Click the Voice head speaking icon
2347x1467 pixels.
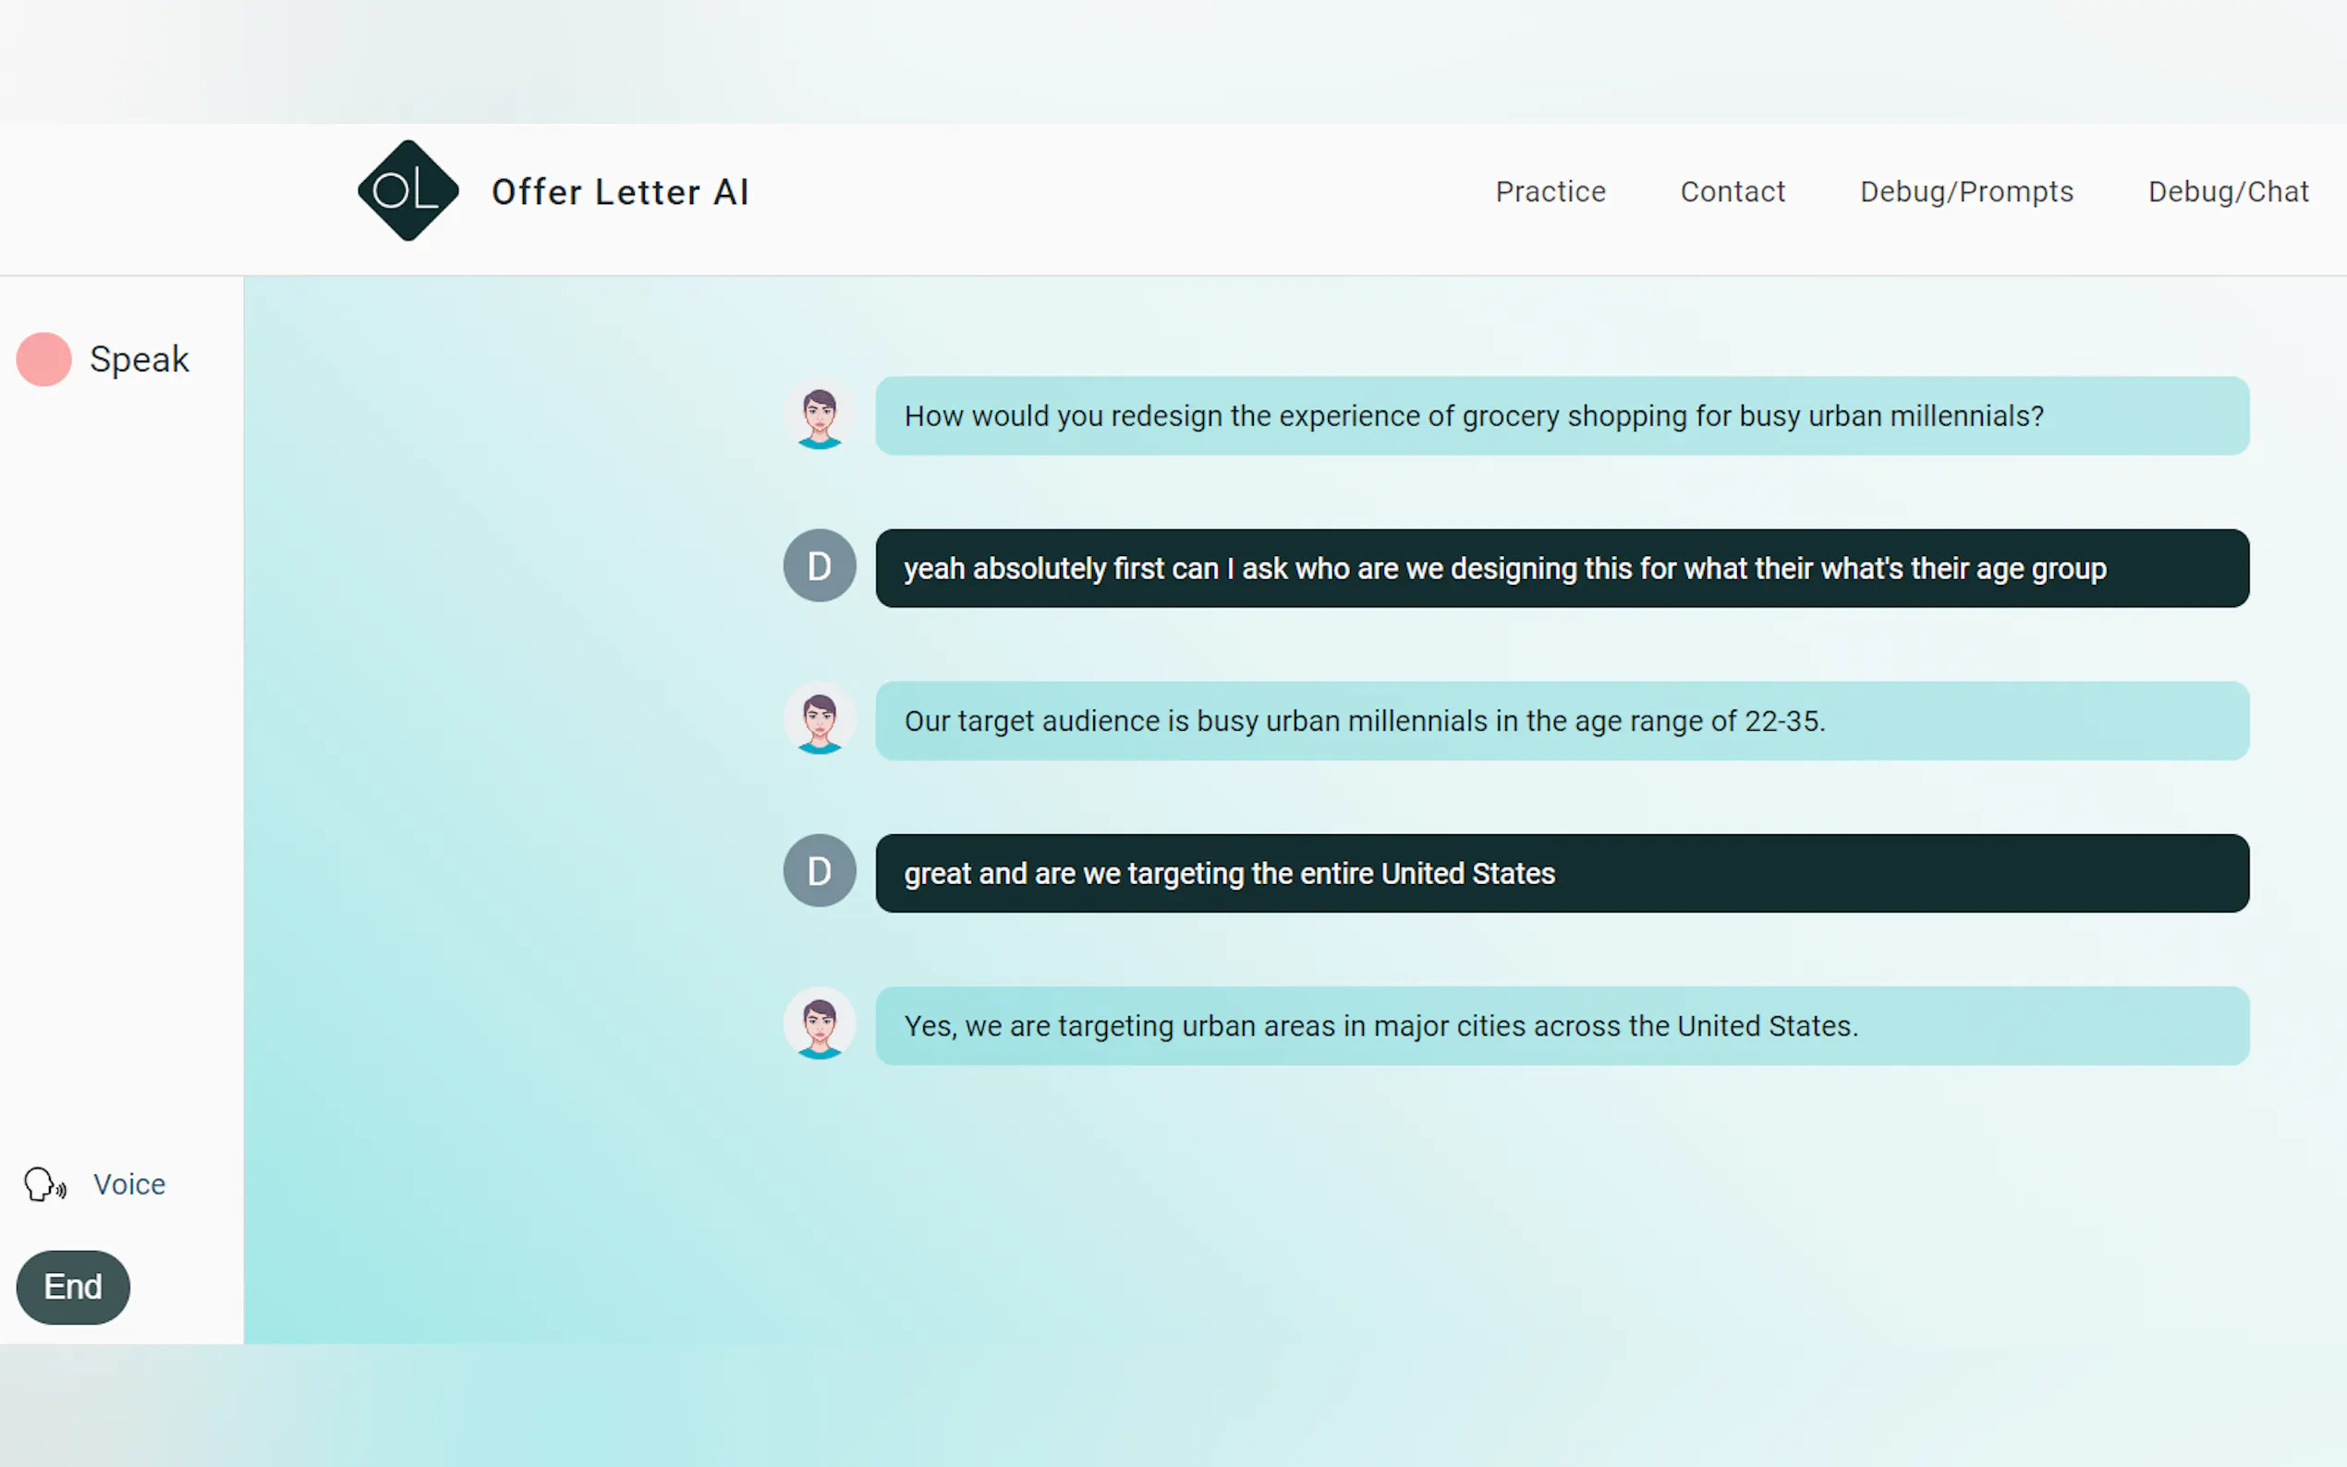coord(43,1183)
